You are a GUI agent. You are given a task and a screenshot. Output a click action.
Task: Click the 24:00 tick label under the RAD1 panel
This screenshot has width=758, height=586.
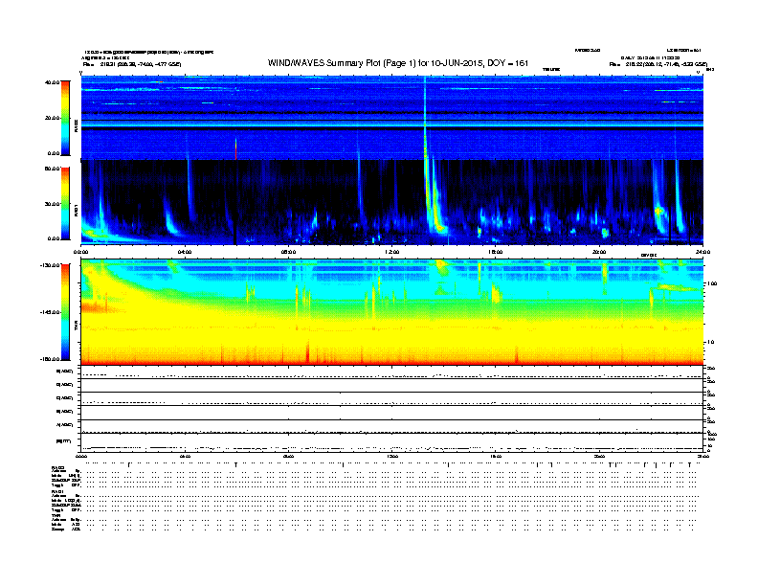coord(702,252)
